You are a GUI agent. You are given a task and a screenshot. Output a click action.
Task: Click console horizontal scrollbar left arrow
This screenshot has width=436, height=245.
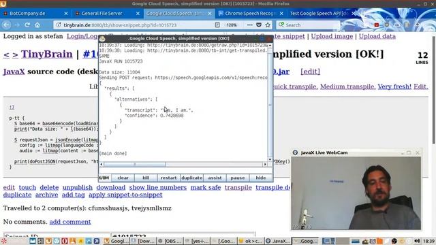(102, 165)
